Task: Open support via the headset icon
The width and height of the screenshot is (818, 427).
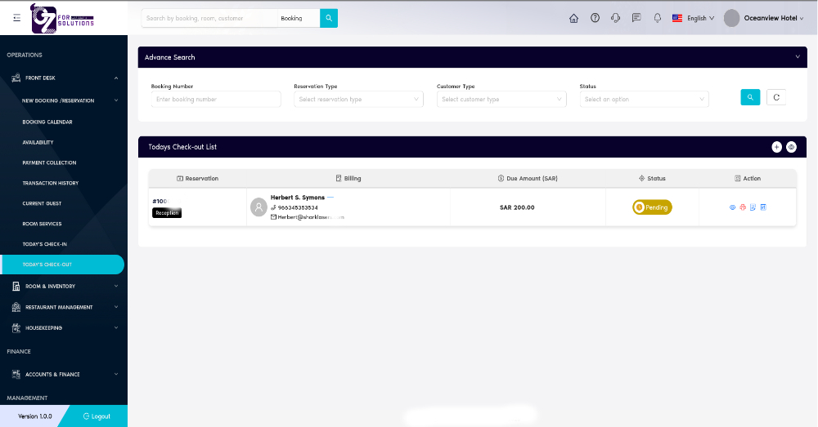Action: pos(616,18)
